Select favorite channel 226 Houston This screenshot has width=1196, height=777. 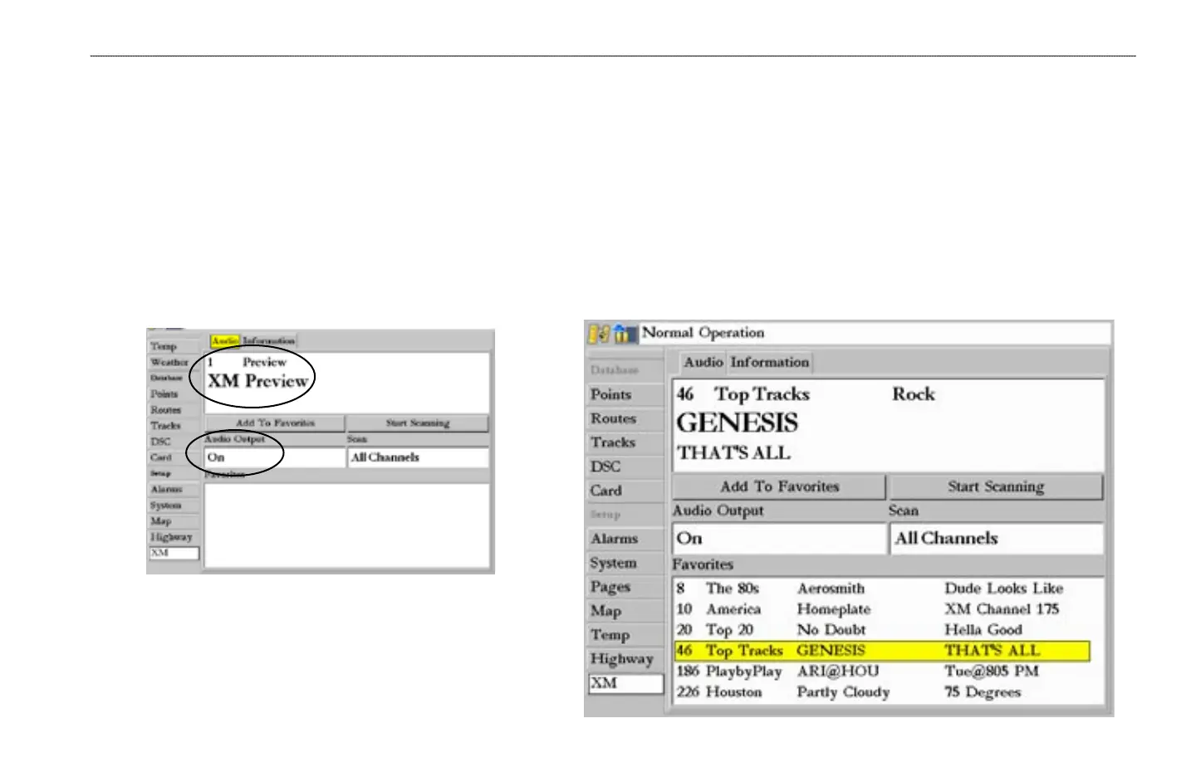coord(882,692)
